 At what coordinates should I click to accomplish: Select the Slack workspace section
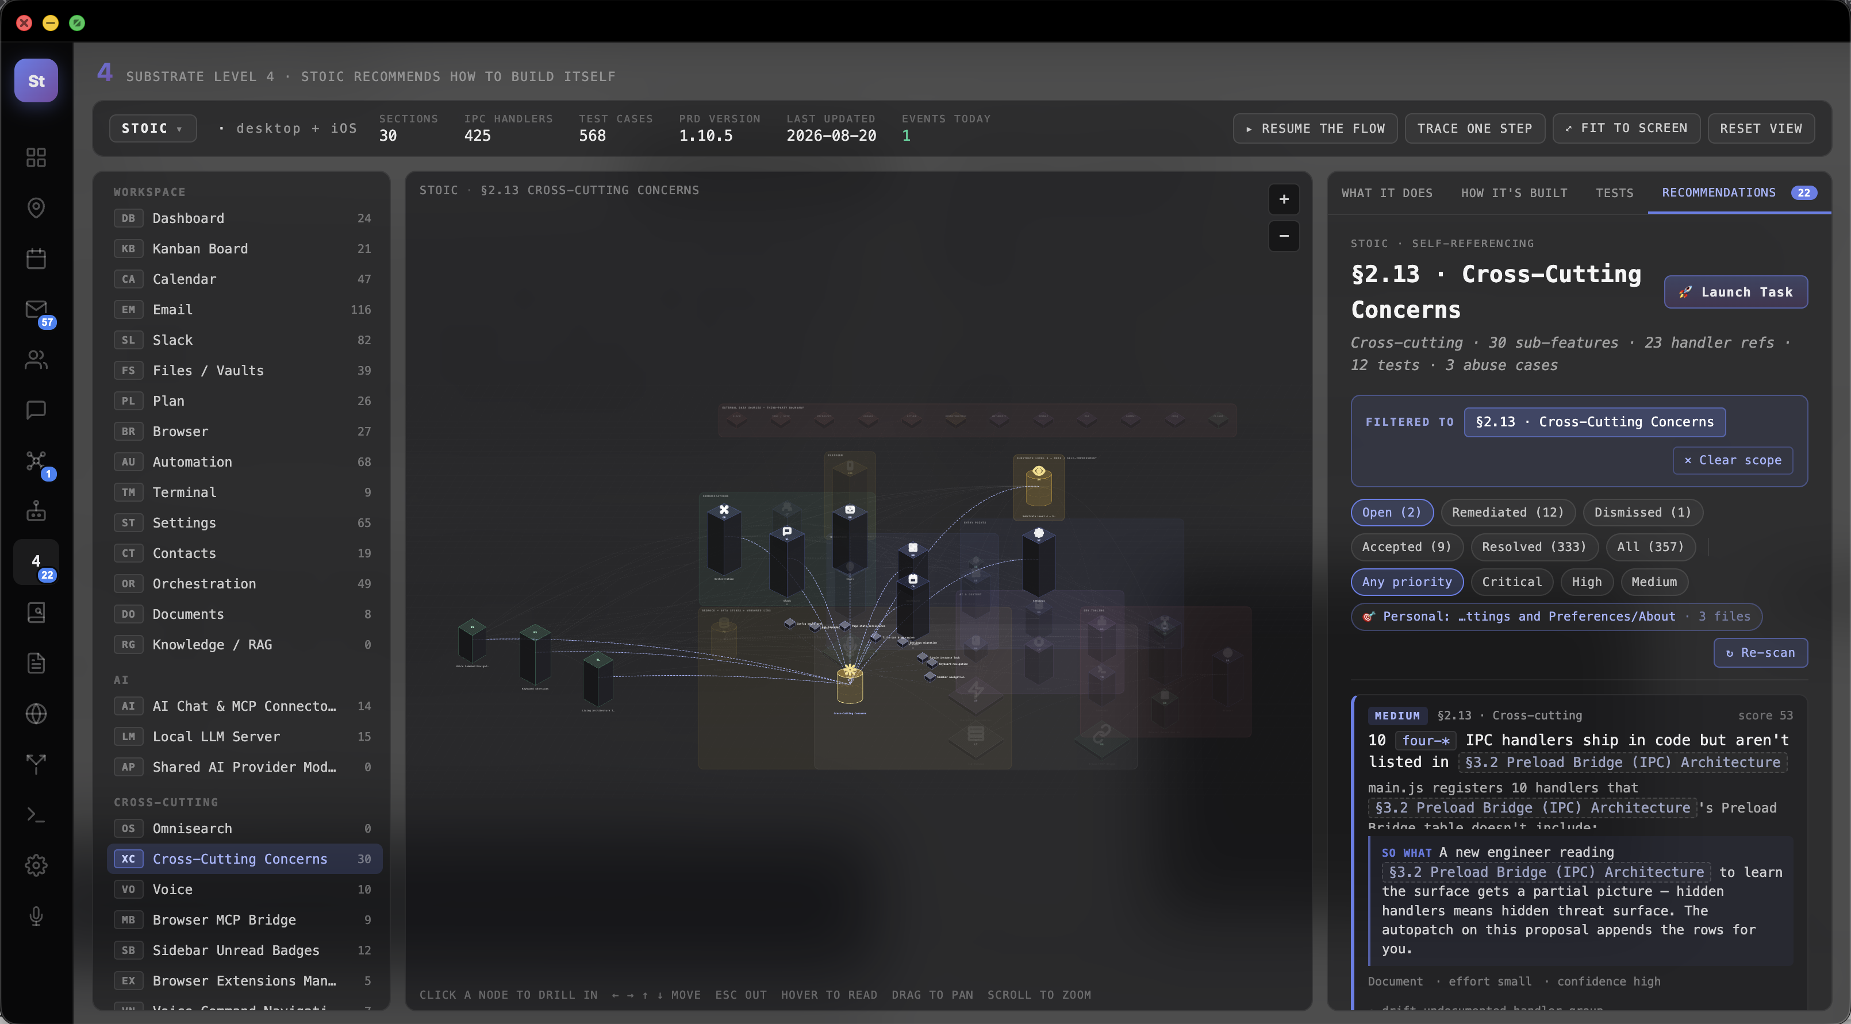[x=244, y=340]
